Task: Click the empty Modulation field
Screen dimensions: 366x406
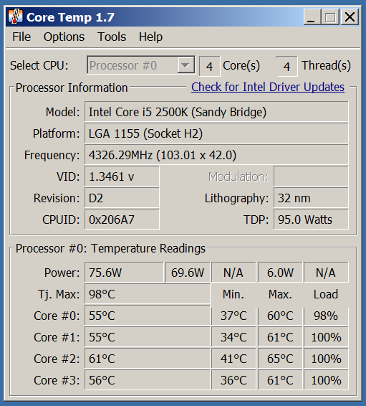Action: tap(311, 176)
